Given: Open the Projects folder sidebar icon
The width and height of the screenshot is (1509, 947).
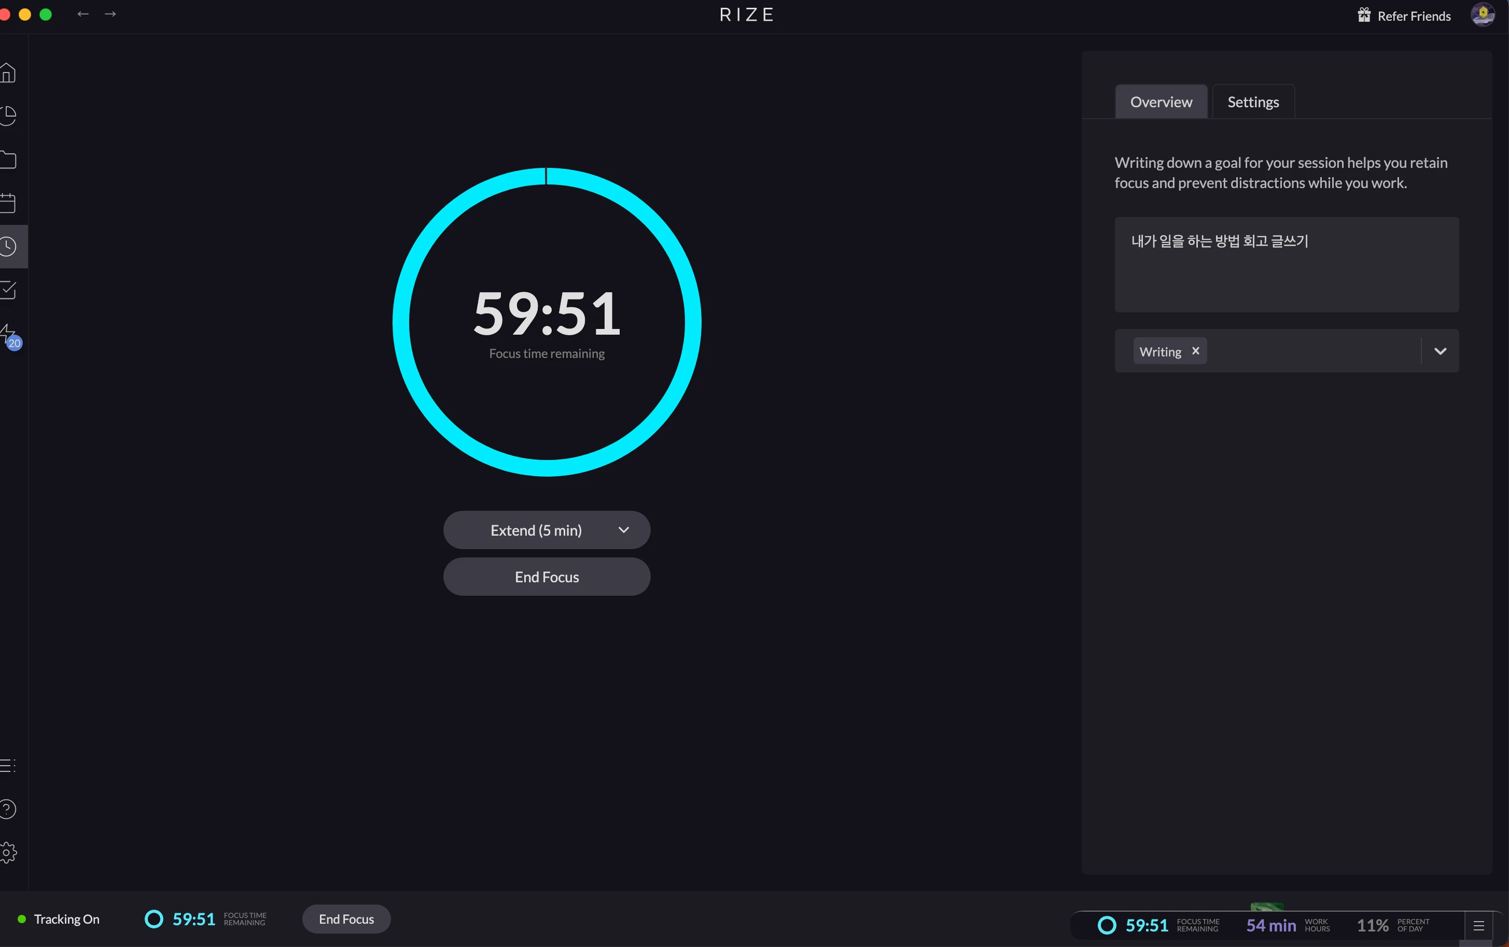Looking at the screenshot, I should [x=8, y=160].
